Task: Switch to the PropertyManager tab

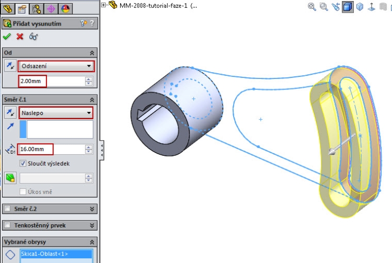Action: pos(22,9)
